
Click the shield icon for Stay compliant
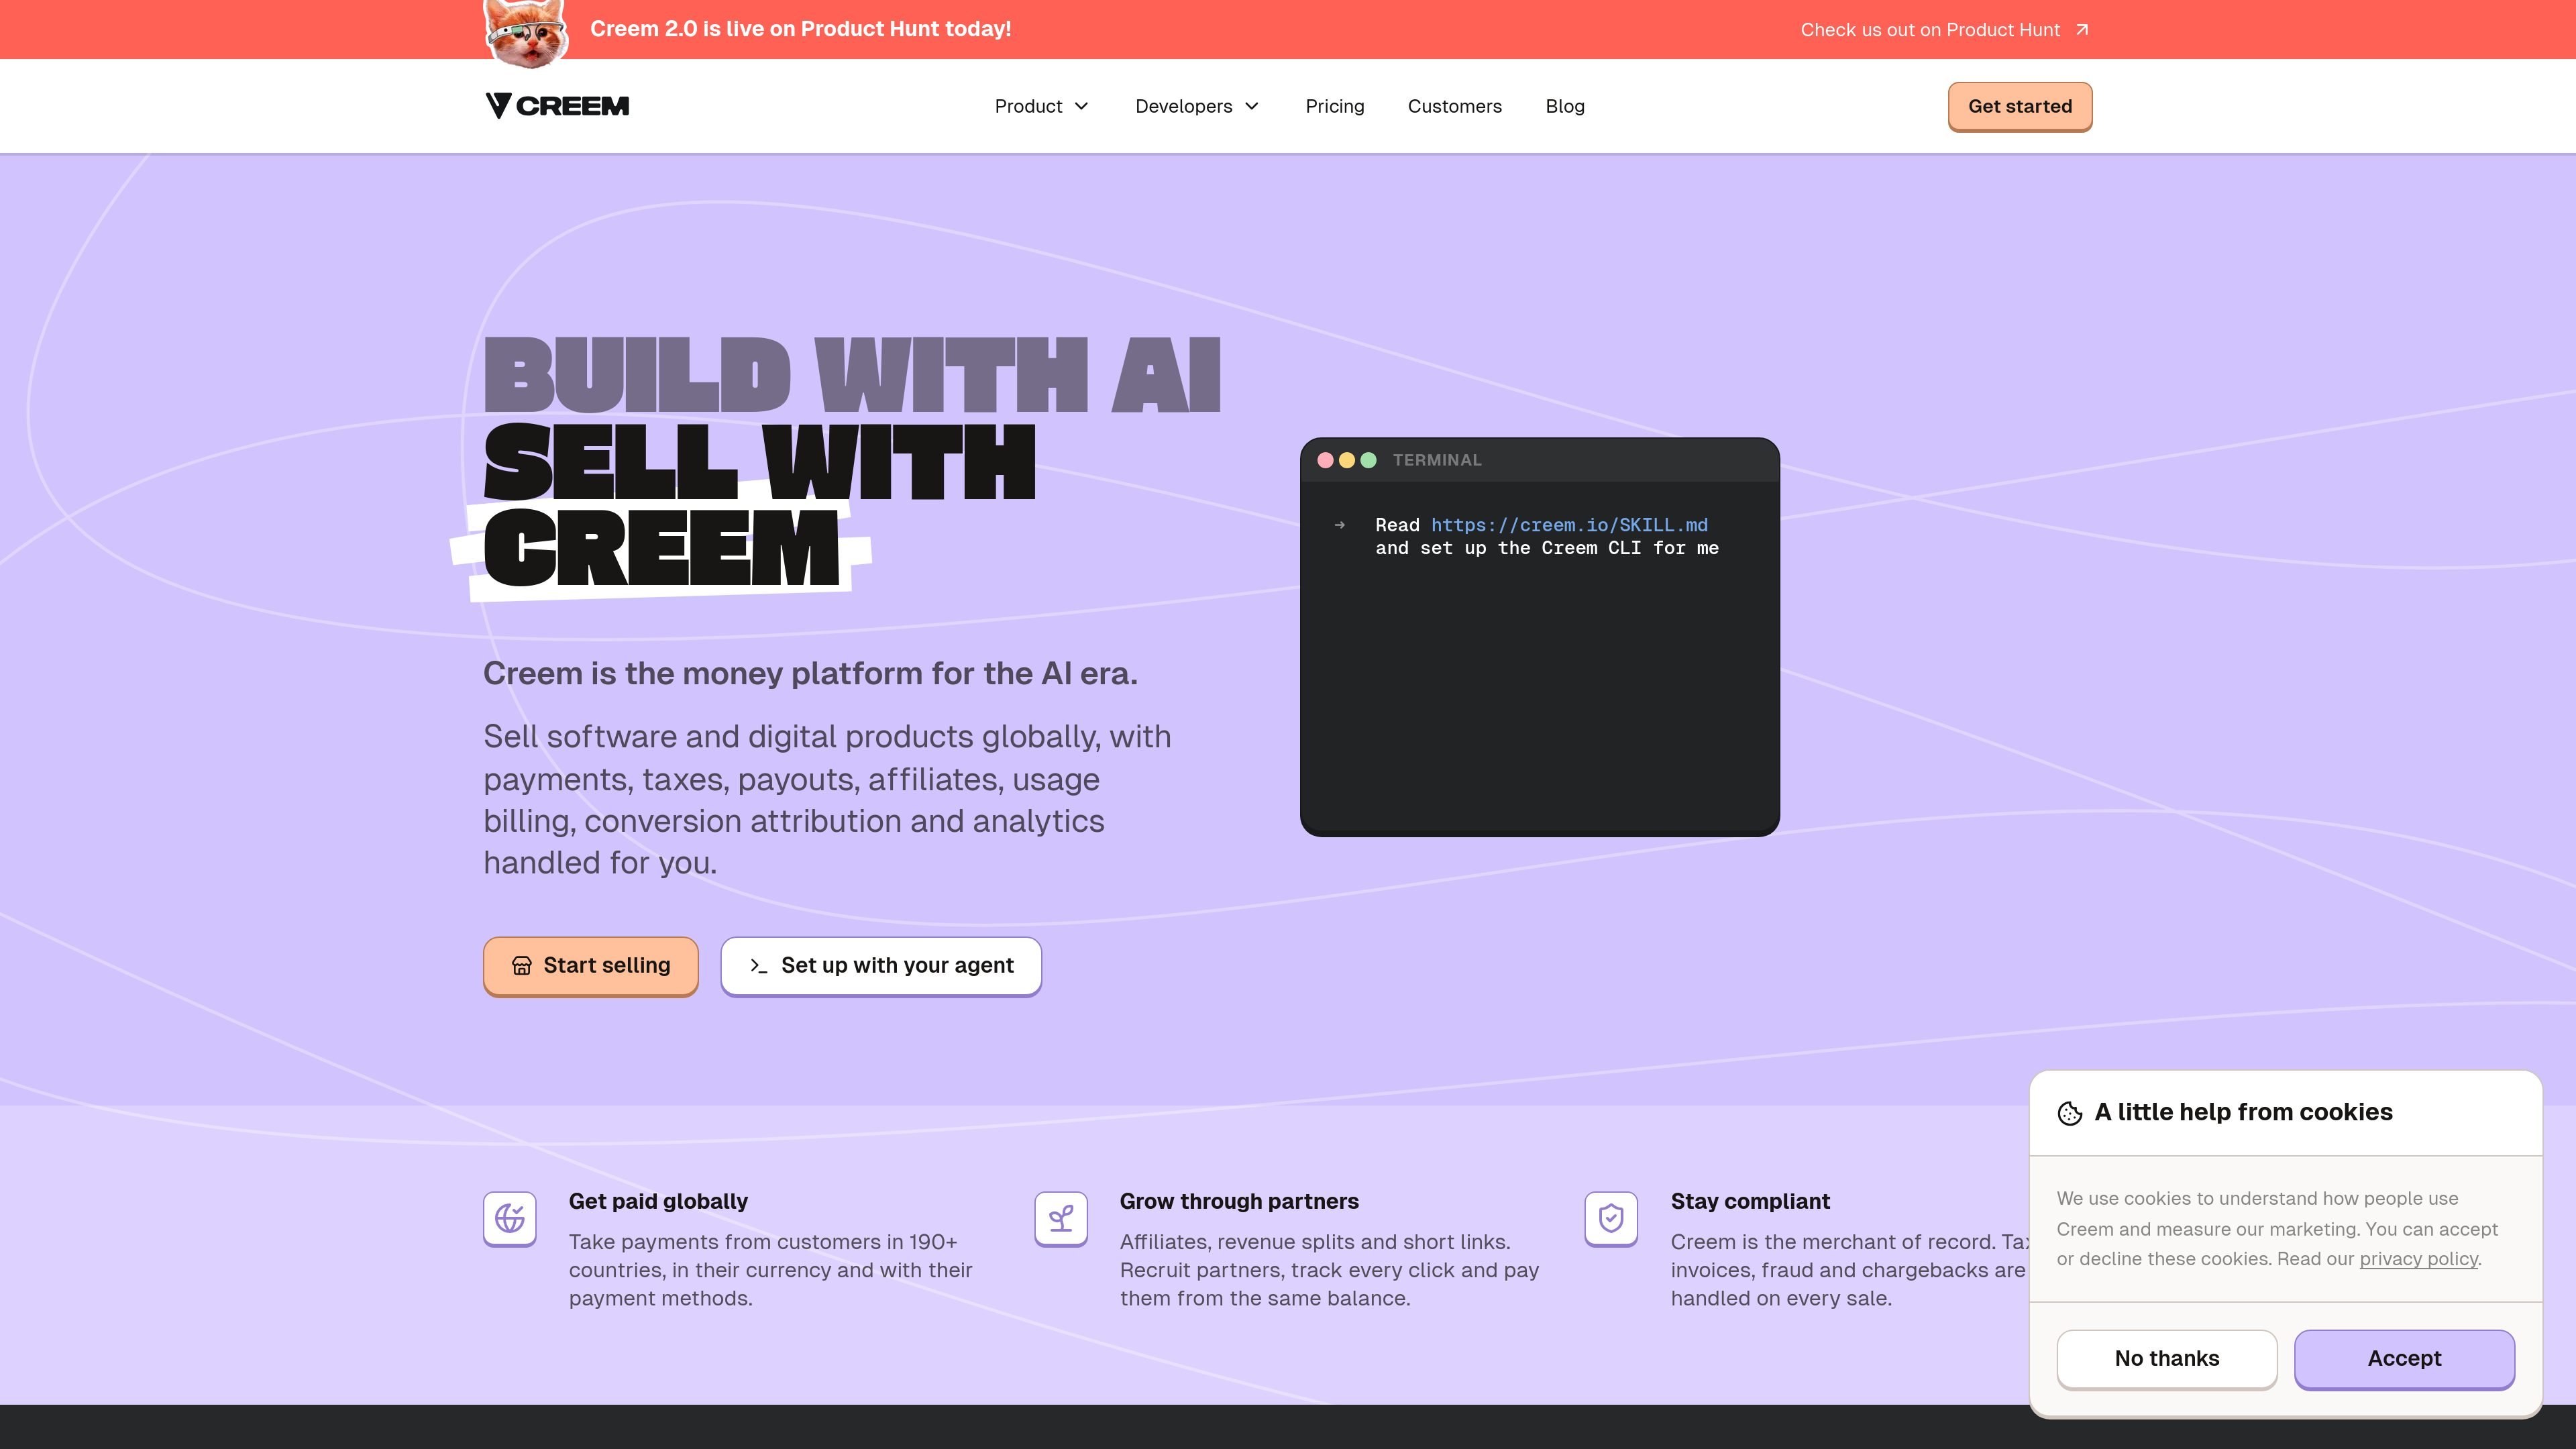(x=1611, y=1218)
